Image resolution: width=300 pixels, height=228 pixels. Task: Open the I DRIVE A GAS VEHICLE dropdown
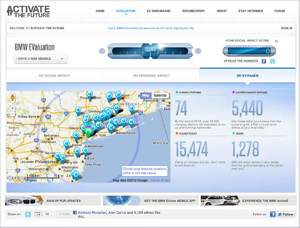(41, 59)
